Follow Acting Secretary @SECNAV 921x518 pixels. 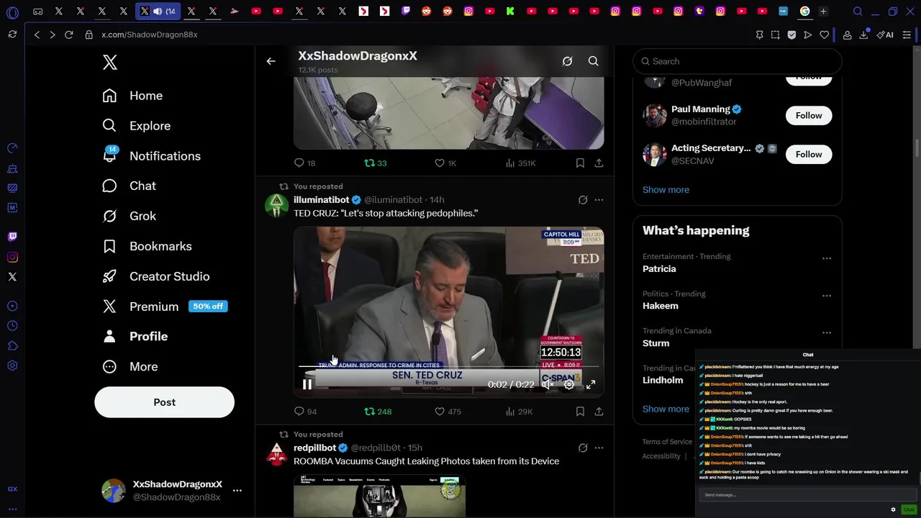[809, 154]
